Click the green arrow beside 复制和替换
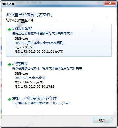118x128 pixels. 10,30
